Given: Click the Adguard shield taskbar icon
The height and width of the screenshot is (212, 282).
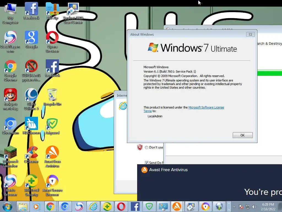Looking at the screenshot, I should 149,206.
